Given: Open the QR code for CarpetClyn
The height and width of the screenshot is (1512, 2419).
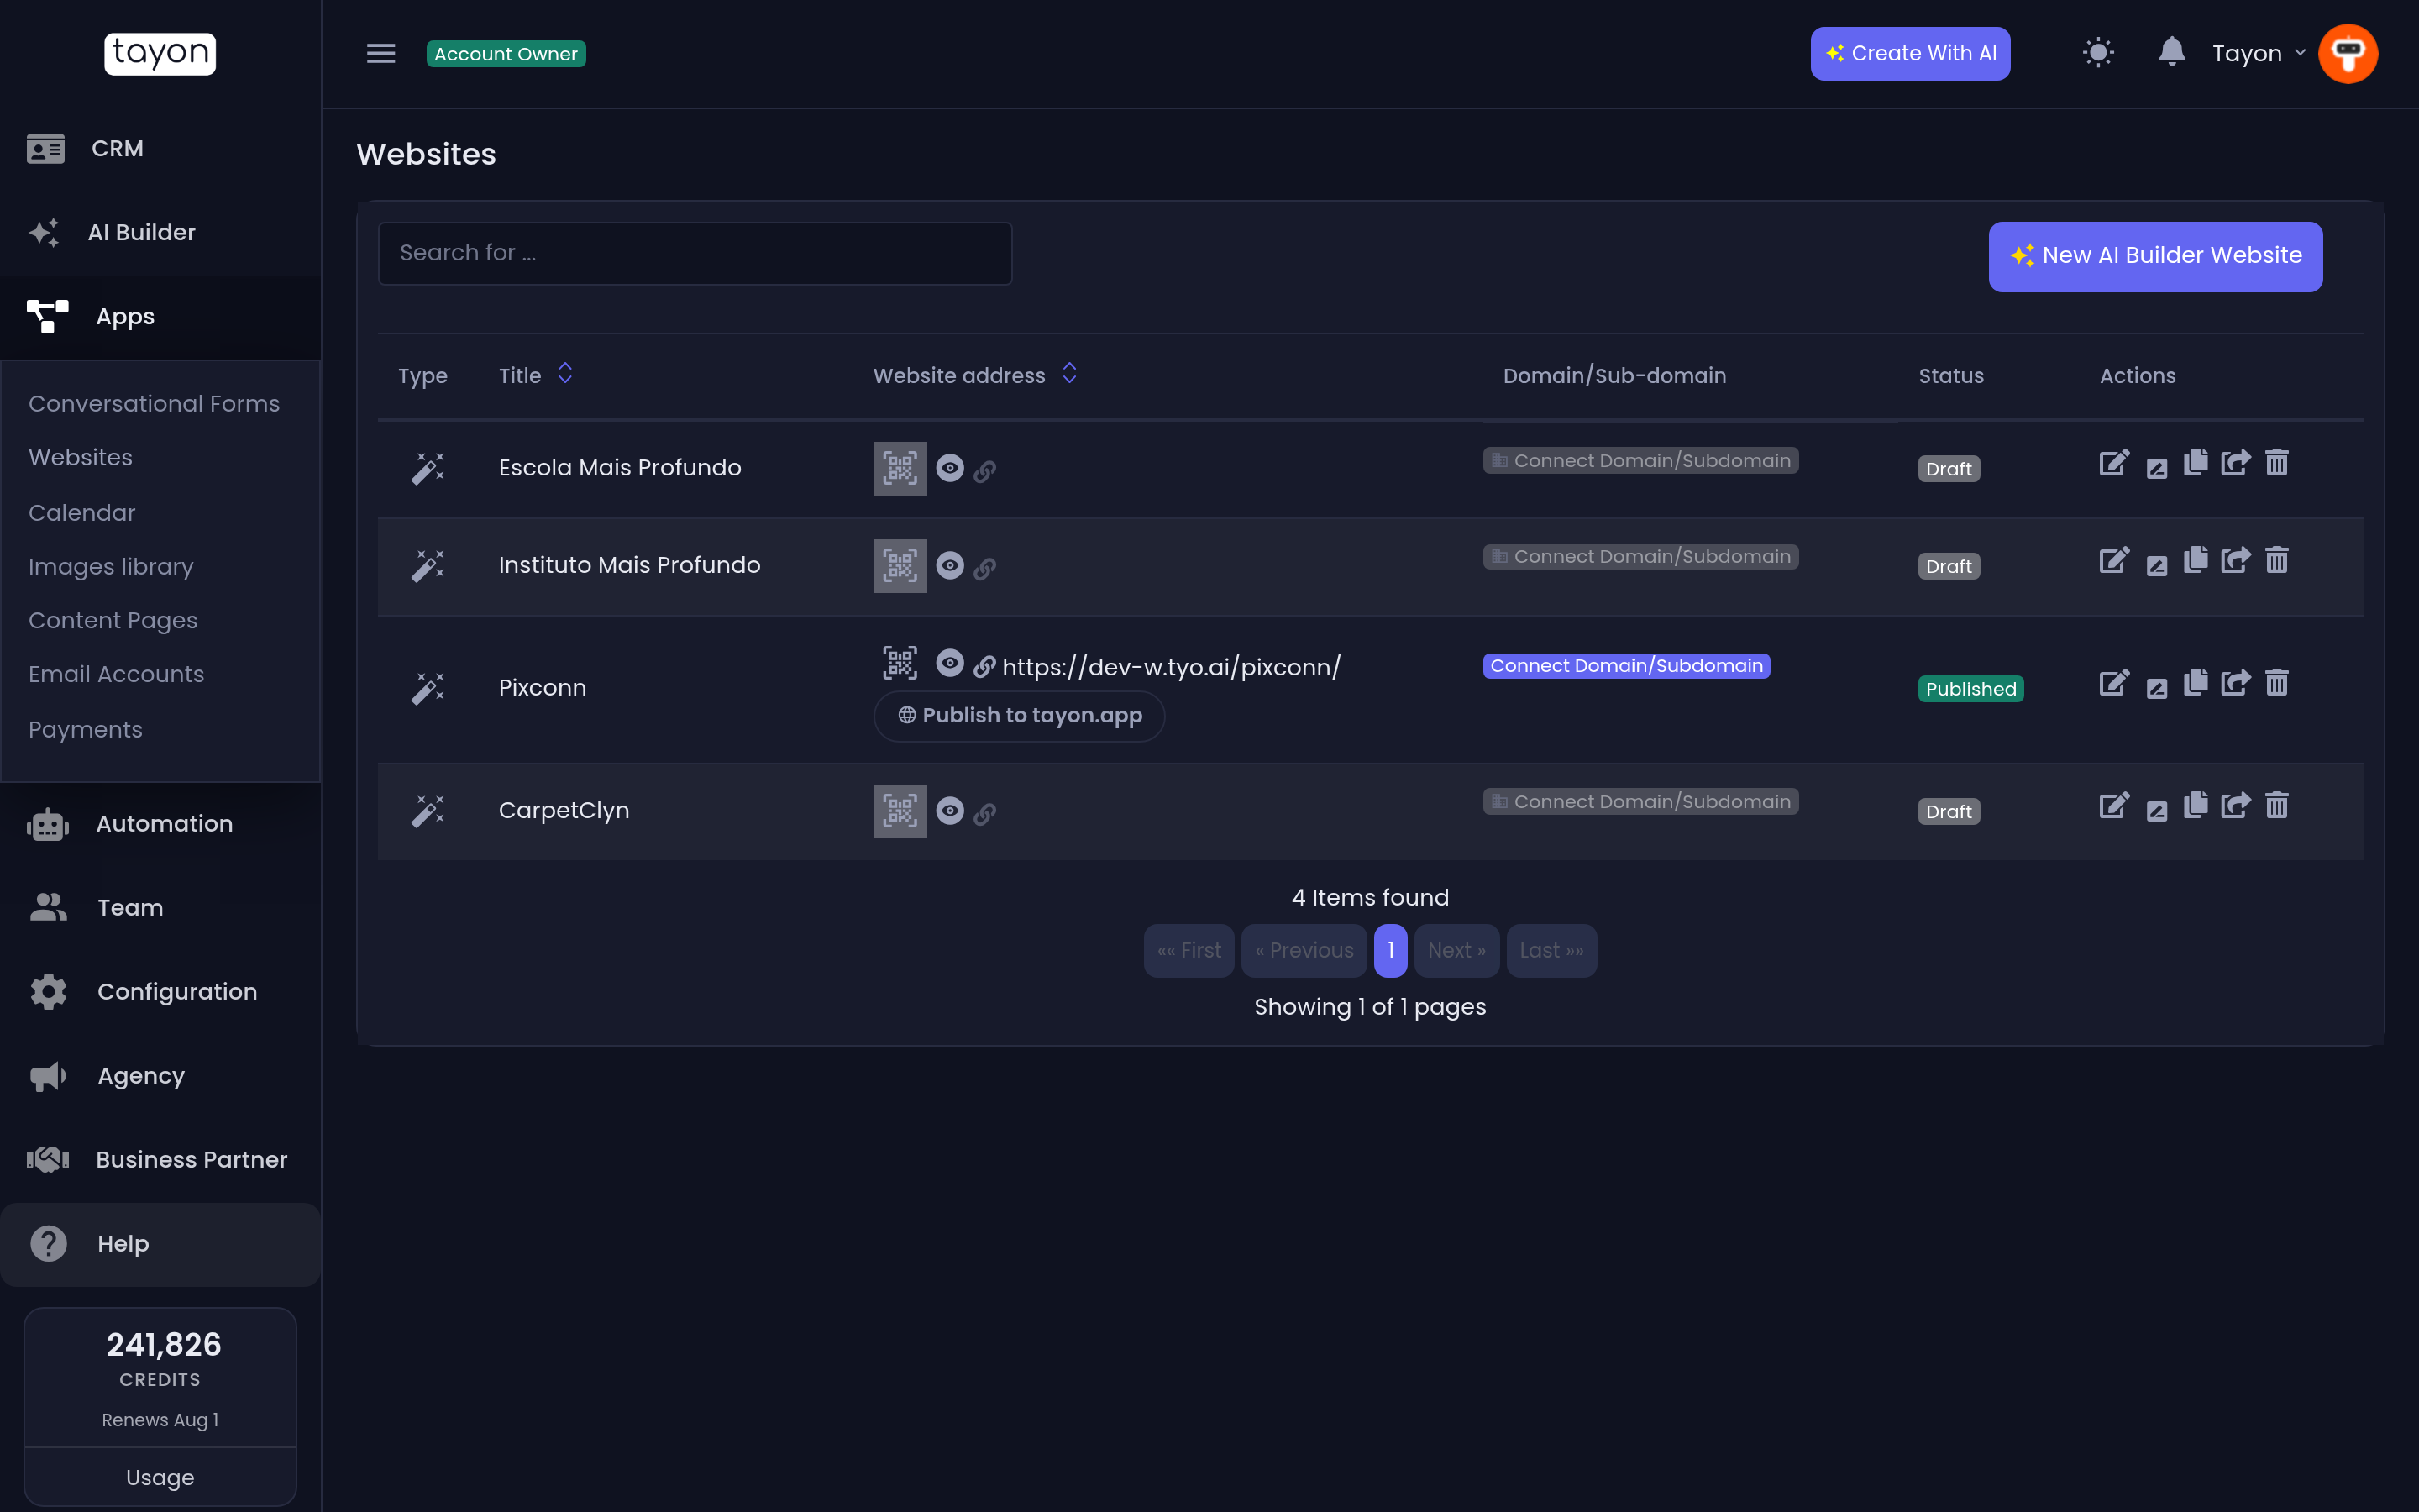Looking at the screenshot, I should point(900,811).
